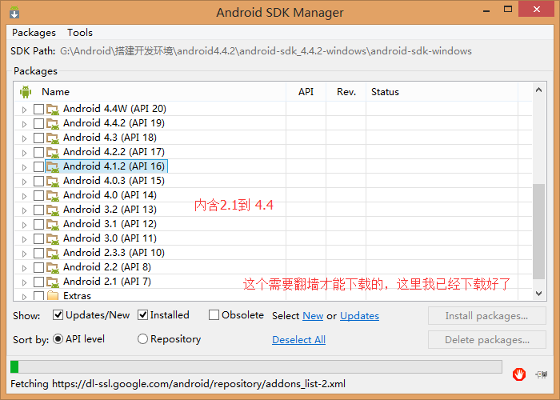560x400 pixels.
Task: Click the Deselect All link
Action: click(x=298, y=340)
